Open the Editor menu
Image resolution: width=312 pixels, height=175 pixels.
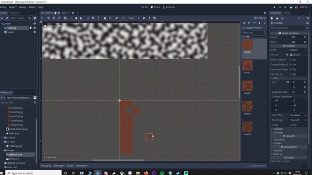(32, 7)
